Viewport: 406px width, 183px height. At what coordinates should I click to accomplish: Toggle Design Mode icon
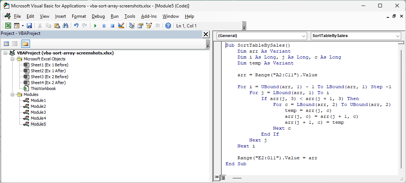(121, 26)
